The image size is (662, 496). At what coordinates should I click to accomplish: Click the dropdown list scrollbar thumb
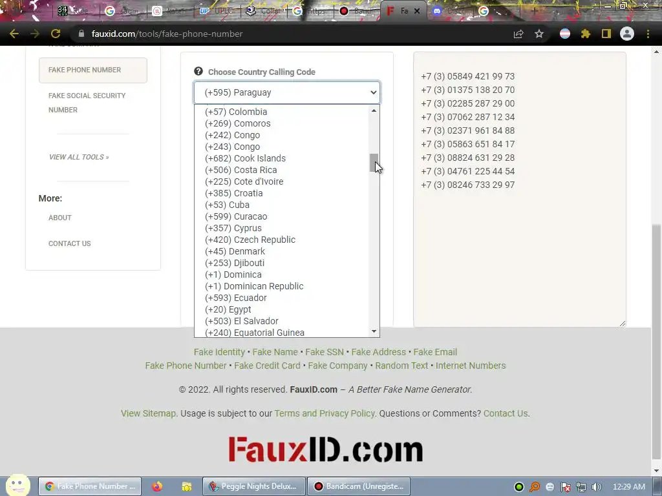(x=374, y=163)
